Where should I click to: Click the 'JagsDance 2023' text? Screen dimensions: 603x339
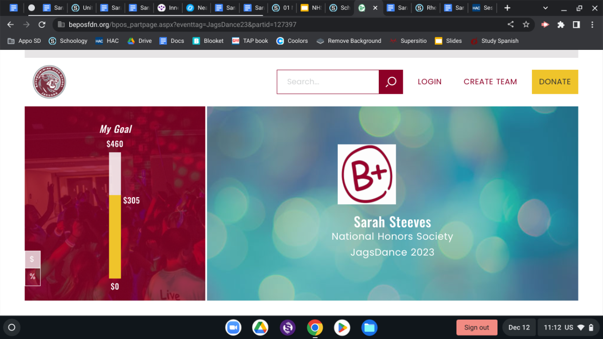pos(392,252)
